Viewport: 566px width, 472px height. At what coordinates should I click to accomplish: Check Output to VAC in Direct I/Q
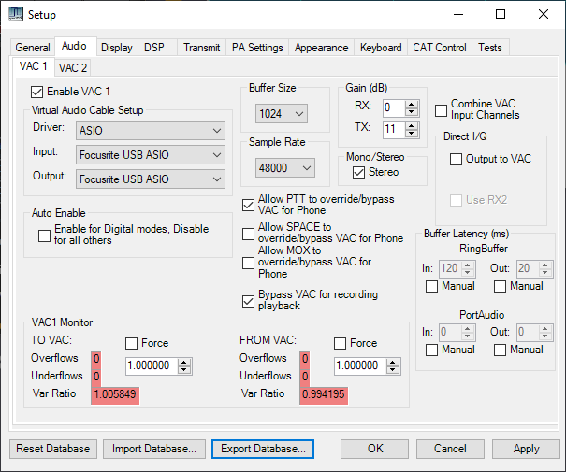pyautogui.click(x=456, y=159)
